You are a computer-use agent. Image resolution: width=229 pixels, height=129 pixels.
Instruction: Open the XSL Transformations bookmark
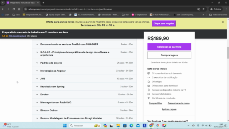click(85, 15)
